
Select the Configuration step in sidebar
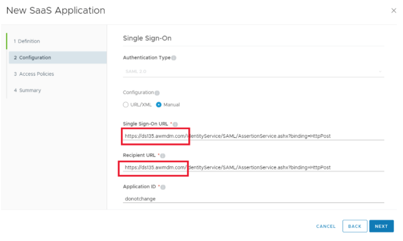tap(32, 57)
